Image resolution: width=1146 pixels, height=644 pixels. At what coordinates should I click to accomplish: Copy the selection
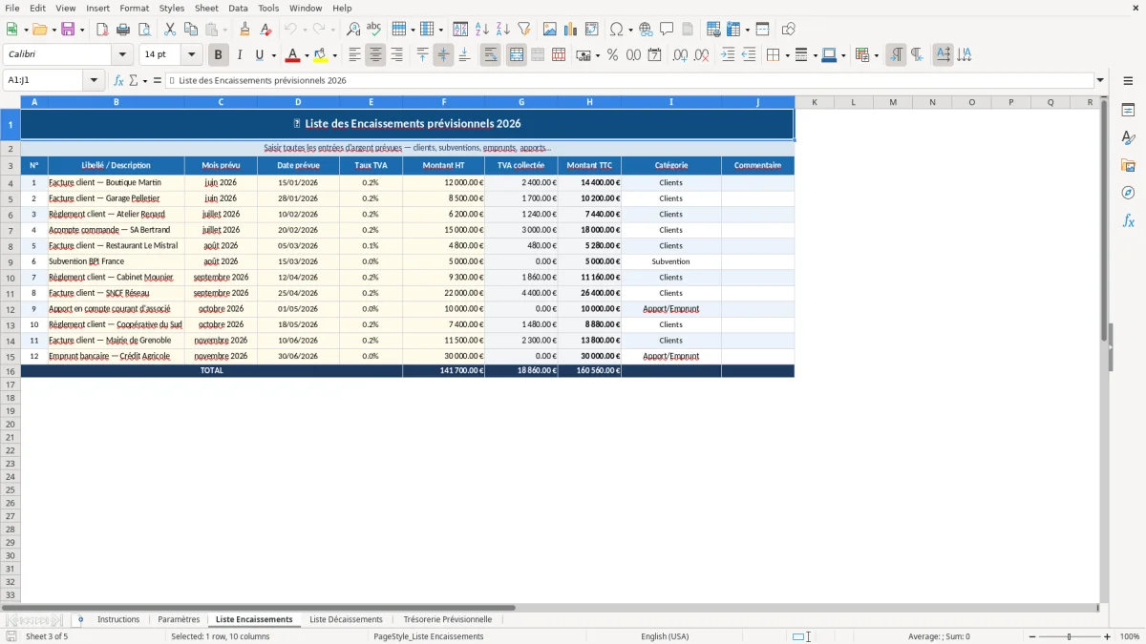[x=191, y=30]
